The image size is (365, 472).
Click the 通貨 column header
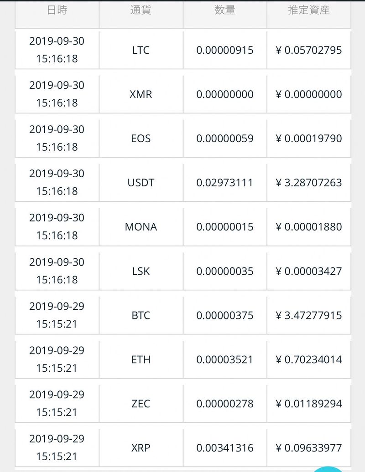click(141, 10)
